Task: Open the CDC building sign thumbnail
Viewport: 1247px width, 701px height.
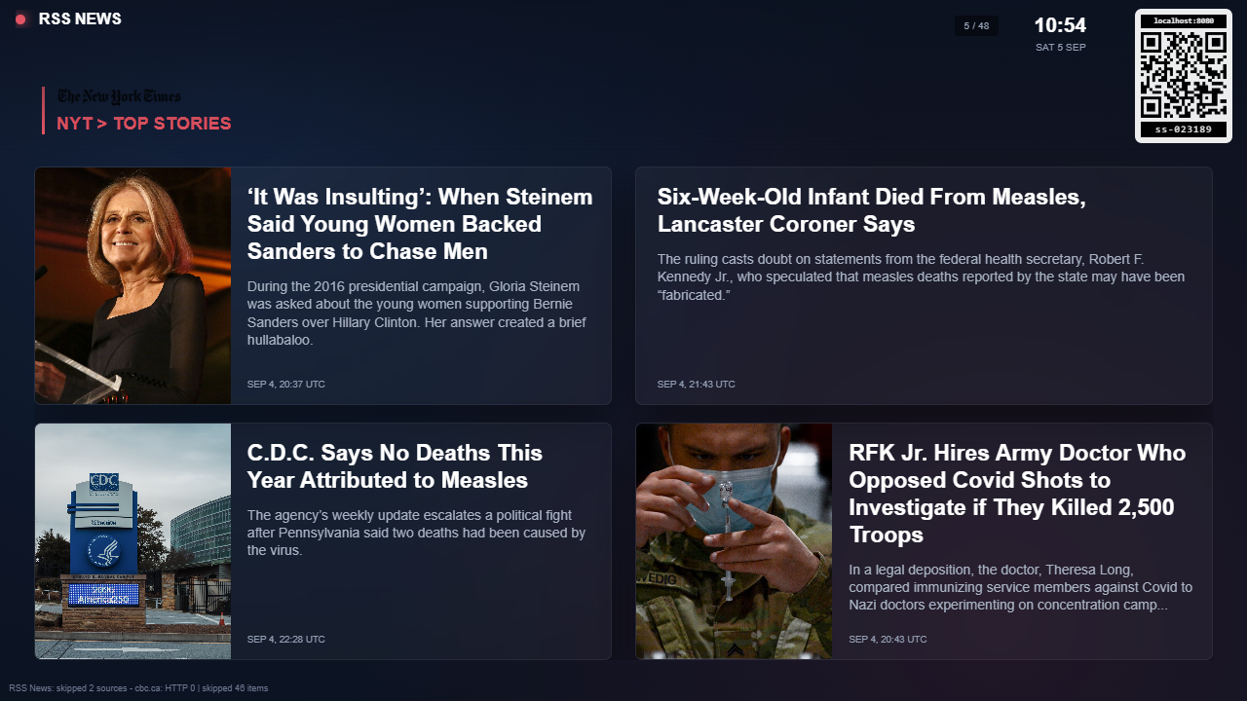Action: pyautogui.click(x=133, y=541)
